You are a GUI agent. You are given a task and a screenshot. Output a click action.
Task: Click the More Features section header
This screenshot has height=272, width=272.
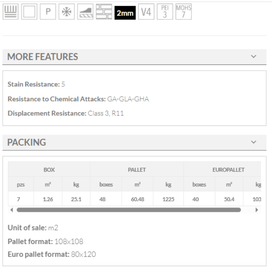click(x=43, y=57)
